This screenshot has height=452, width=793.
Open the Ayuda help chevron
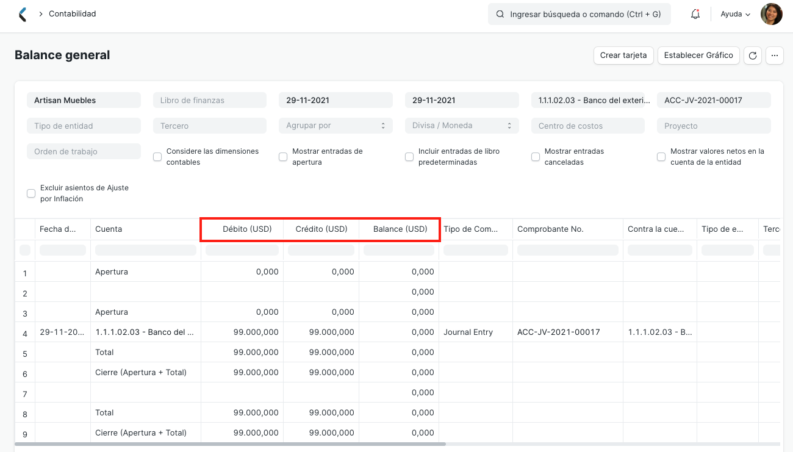pyautogui.click(x=748, y=13)
